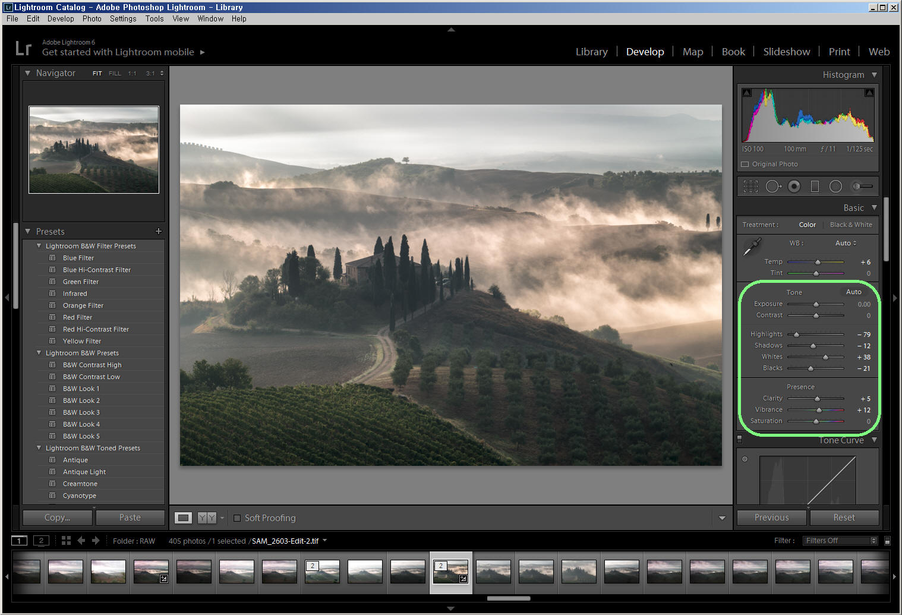
Task: Collapse the Navigator panel
Action: pyautogui.click(x=27, y=73)
